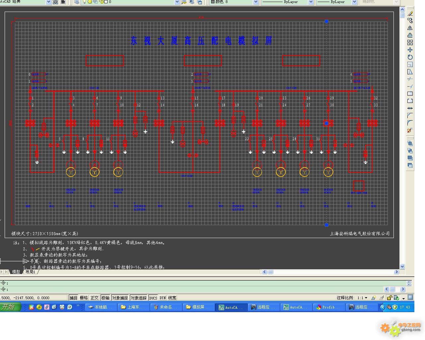Click the Layer Previous icon
The width and height of the screenshot is (425, 340).
192,2
